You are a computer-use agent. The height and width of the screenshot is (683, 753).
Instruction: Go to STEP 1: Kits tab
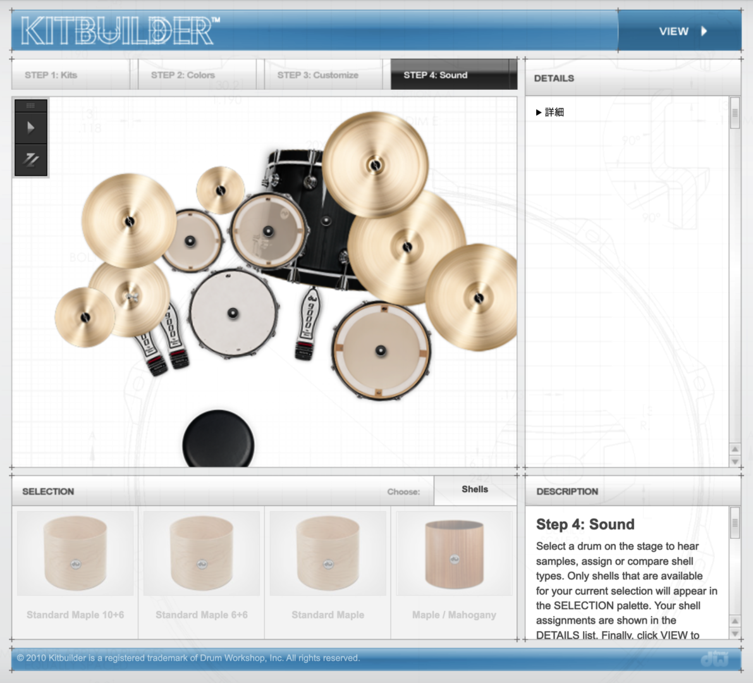point(71,75)
